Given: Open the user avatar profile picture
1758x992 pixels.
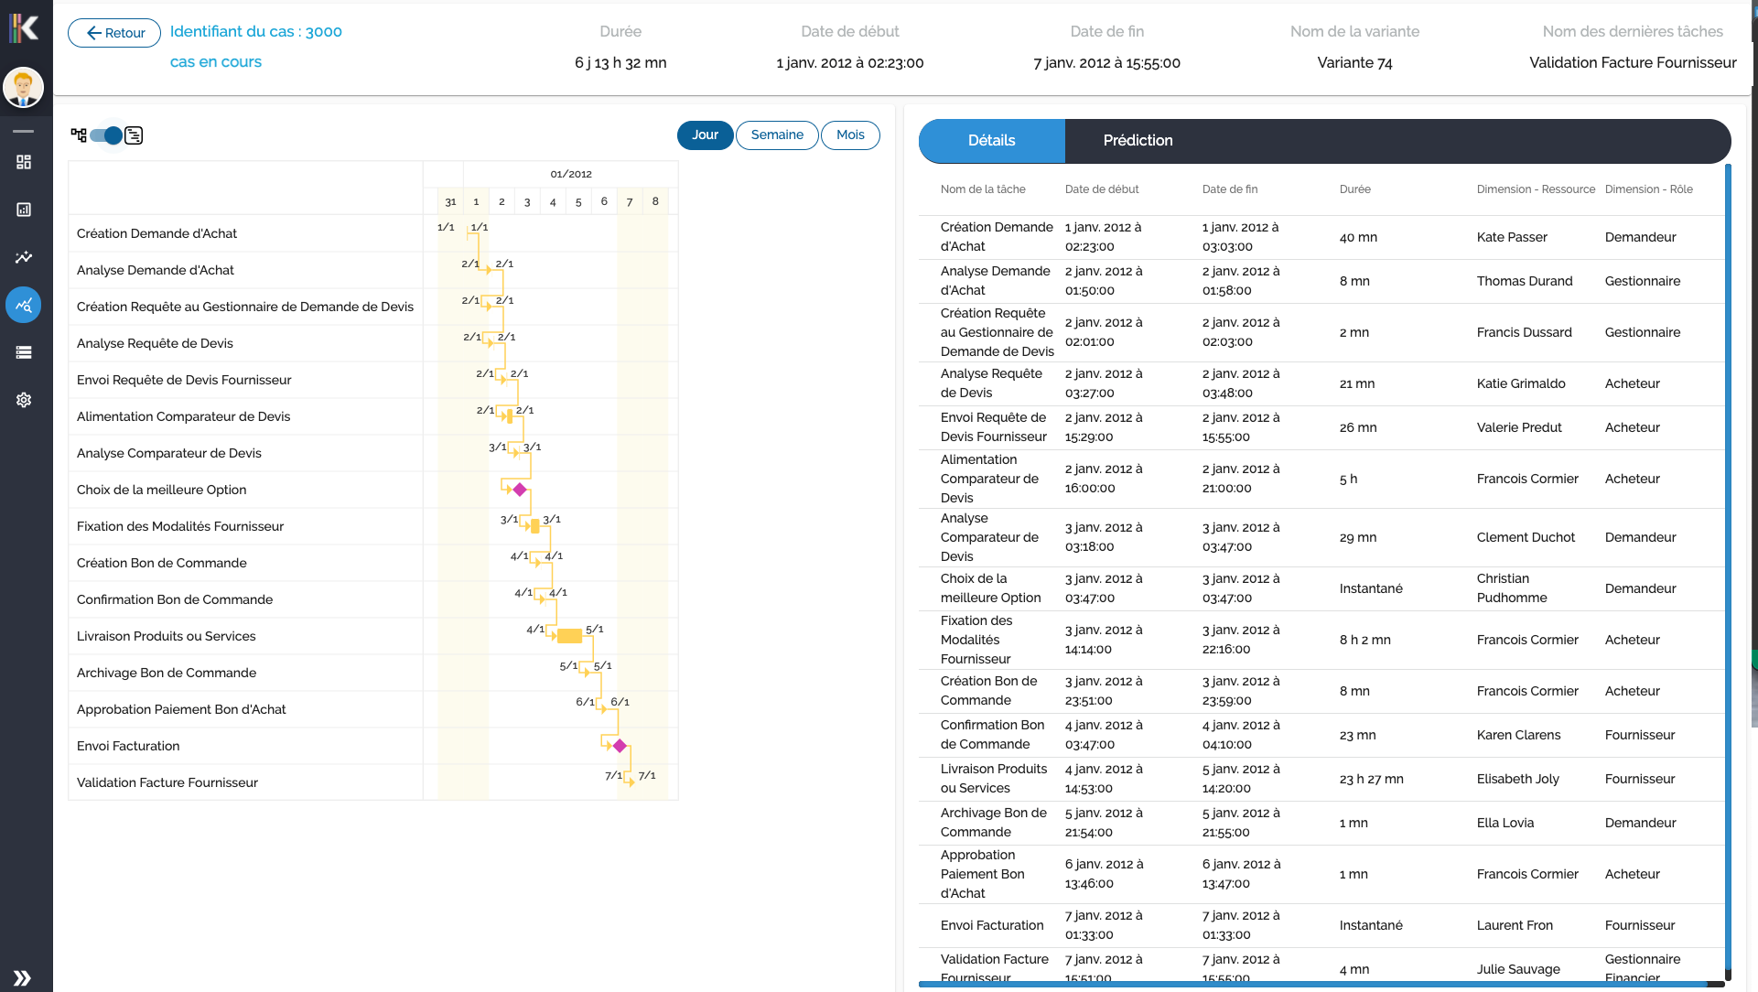Looking at the screenshot, I should [24, 88].
